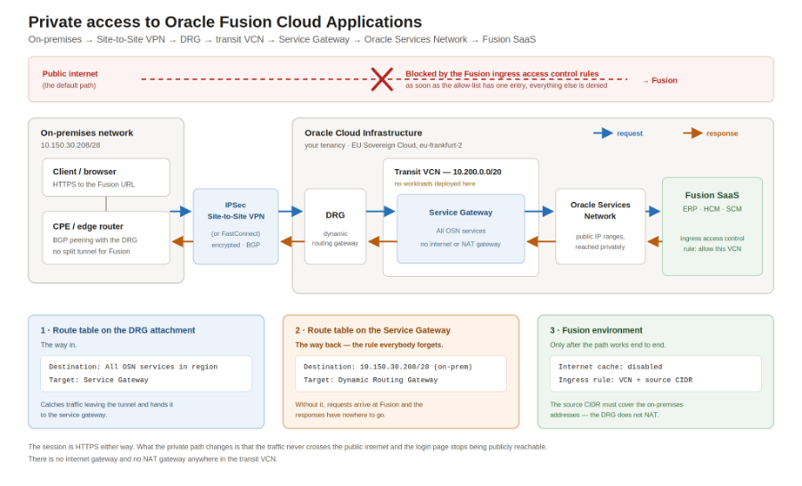Click the 'Public internet' label
The width and height of the screenshot is (802, 486).
(x=70, y=74)
